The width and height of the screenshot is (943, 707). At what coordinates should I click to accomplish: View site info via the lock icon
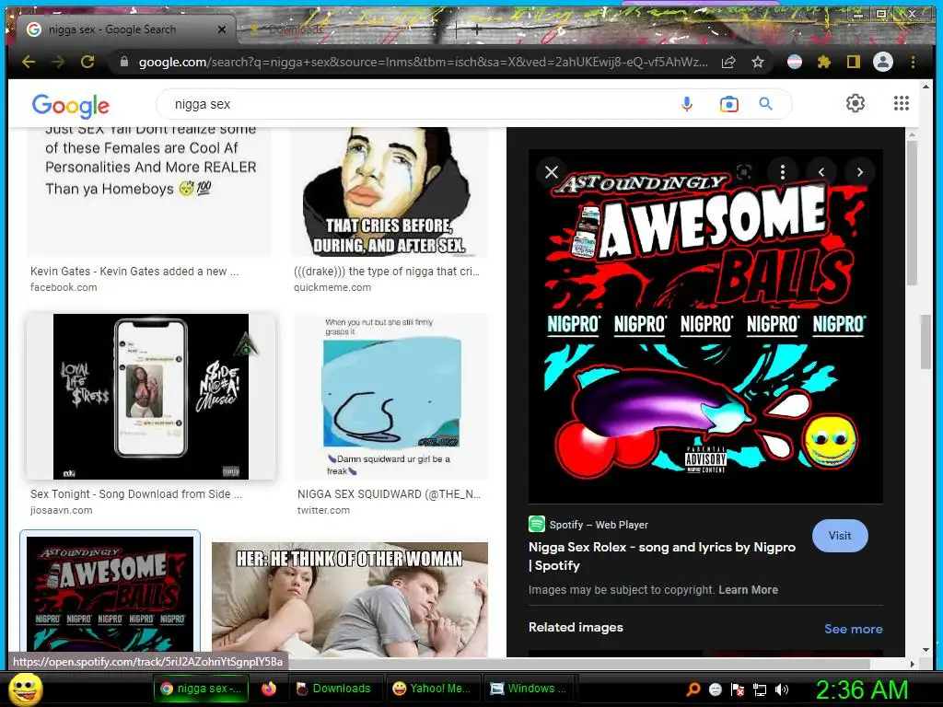pos(124,62)
